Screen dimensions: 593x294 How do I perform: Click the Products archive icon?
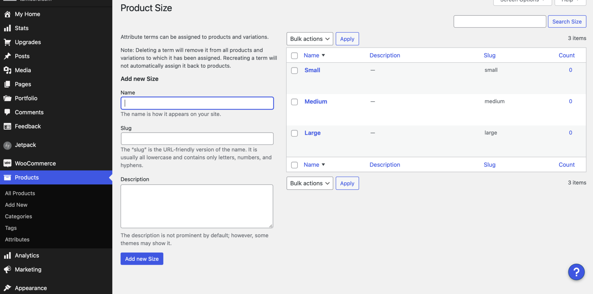[8, 178]
